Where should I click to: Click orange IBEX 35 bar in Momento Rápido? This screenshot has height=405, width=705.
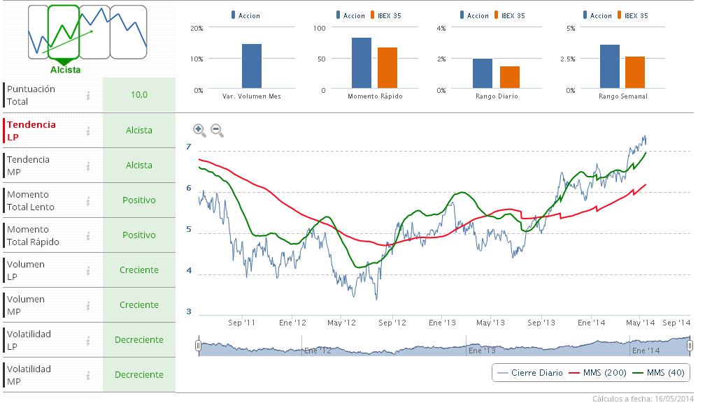click(387, 68)
